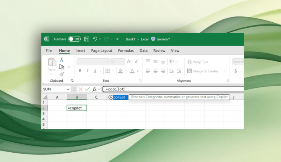Screen dimensions: 281x162
Task: Click the Insert Function fx icon
Action: 94,89
